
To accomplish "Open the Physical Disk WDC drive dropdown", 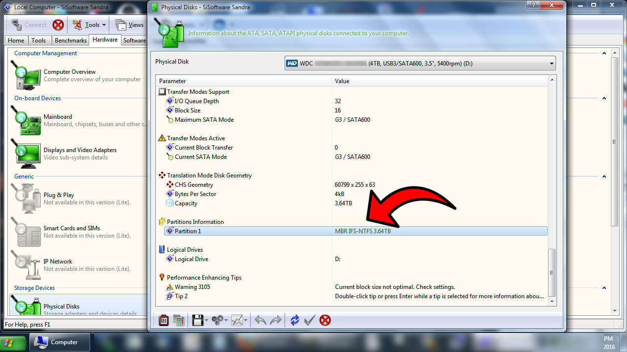I will point(420,63).
